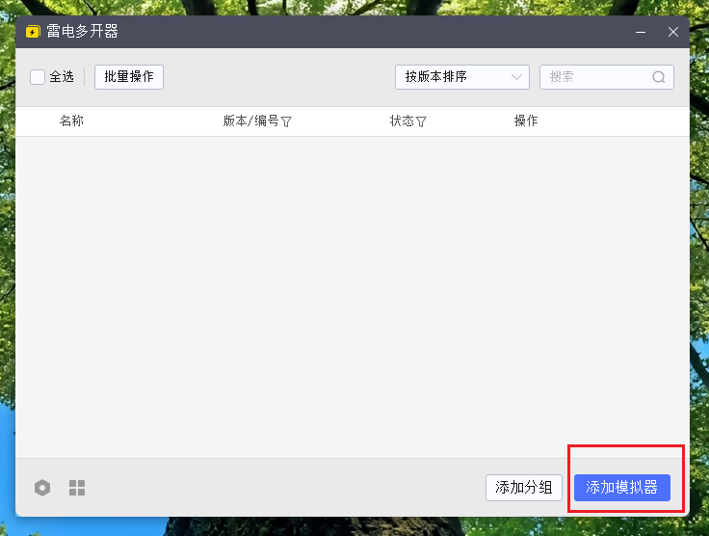The image size is (709, 536).
Task: Click the magnifier search icon
Action: (659, 77)
